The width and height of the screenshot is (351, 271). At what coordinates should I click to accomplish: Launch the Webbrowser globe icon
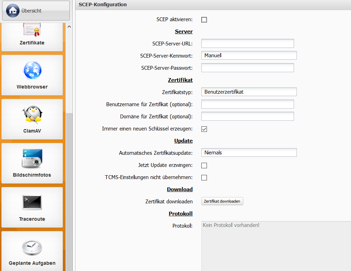32,71
